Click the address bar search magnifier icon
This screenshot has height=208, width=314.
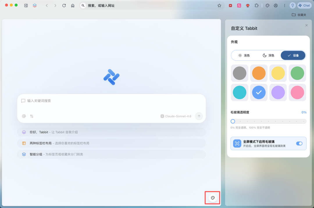[x=83, y=6]
